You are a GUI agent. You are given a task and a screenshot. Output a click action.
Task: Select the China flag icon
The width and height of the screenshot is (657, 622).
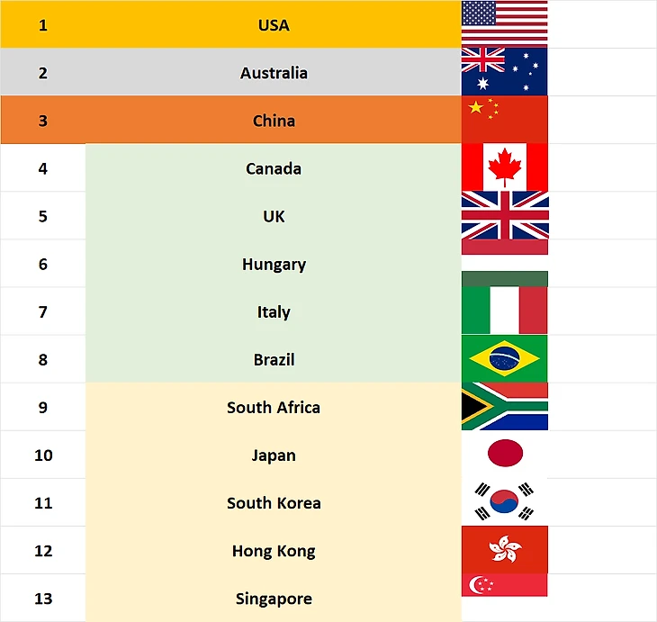pos(505,120)
